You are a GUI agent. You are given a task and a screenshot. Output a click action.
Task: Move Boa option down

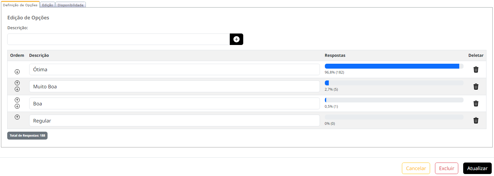coord(17,106)
